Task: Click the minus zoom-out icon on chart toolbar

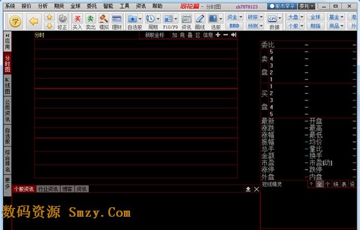Action: [226, 35]
